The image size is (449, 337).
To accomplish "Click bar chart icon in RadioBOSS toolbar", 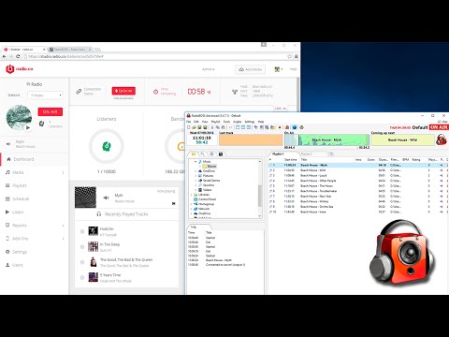I will [287, 127].
